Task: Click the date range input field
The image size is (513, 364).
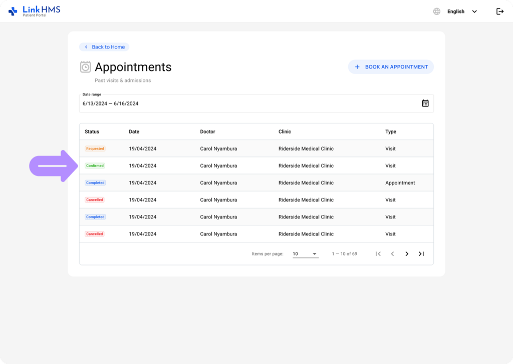Action: (x=256, y=103)
